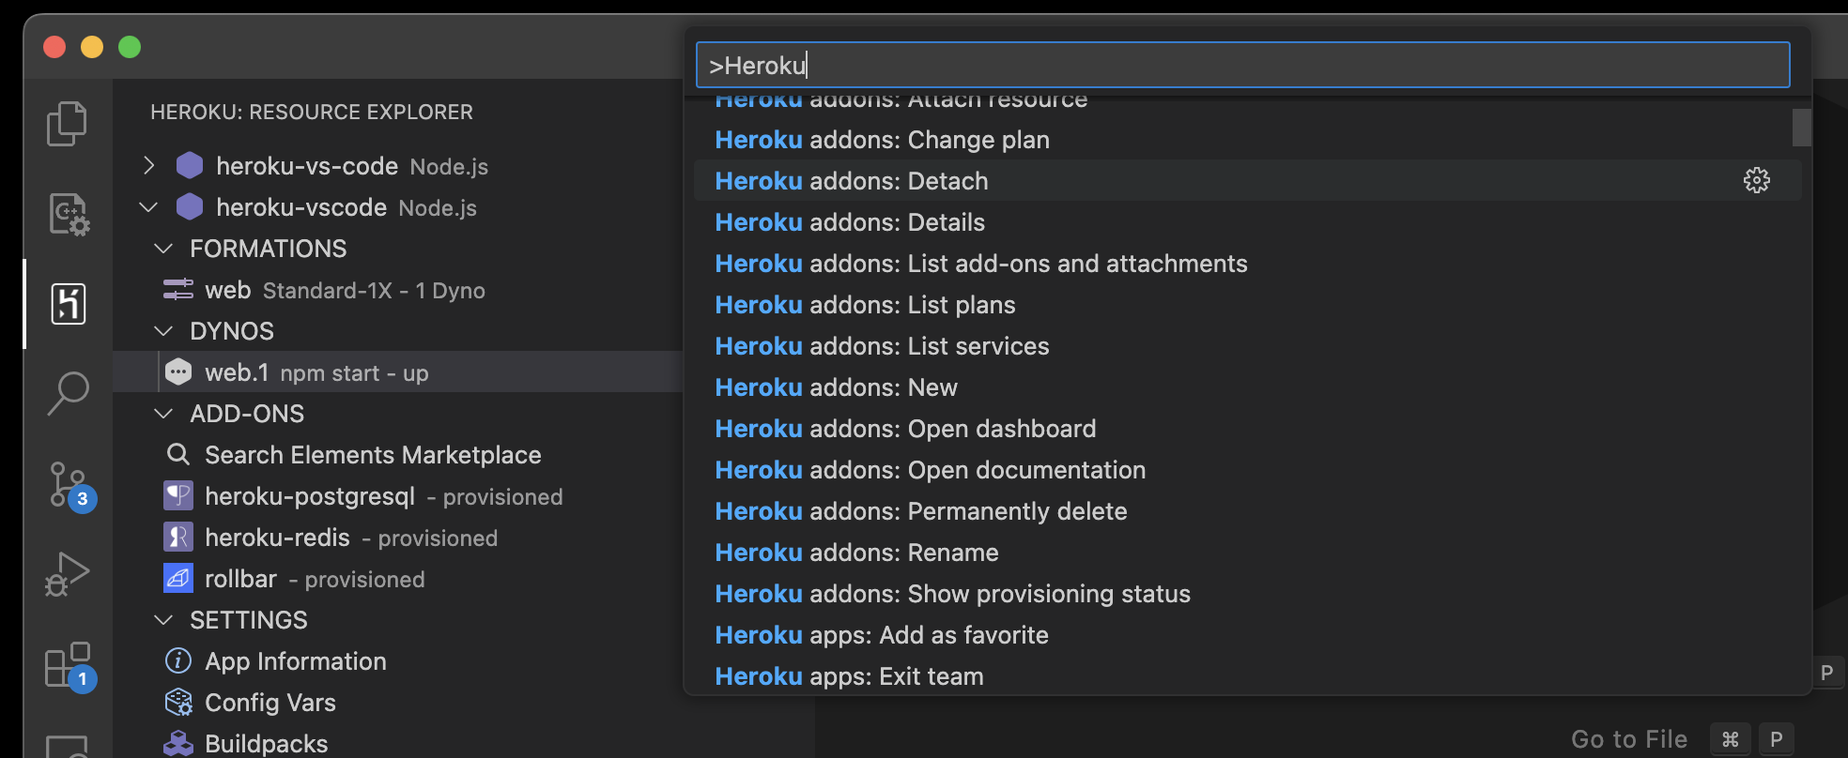1848x758 pixels.
Task: Run Heroku apps: Exit team command
Action: (1247, 675)
